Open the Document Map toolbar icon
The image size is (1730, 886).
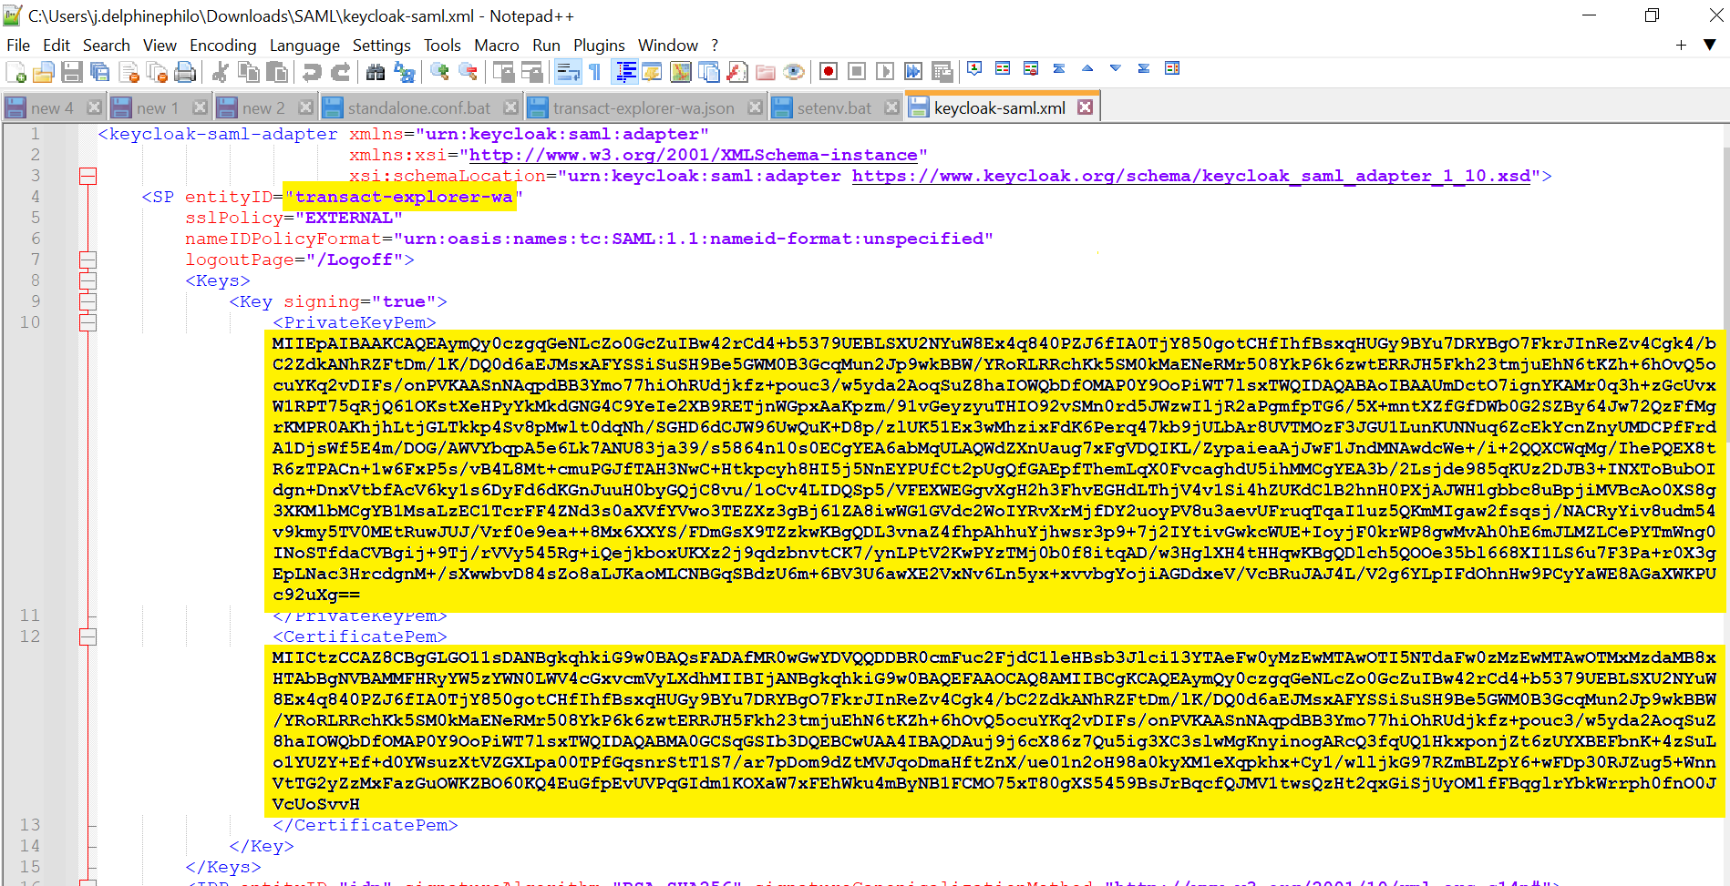(x=680, y=72)
